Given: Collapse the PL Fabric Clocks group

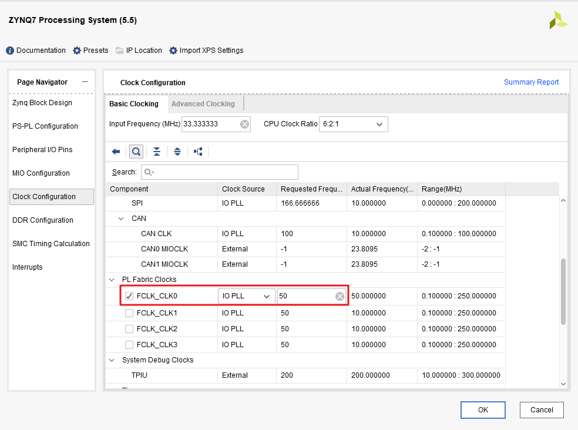Looking at the screenshot, I should 112,280.
